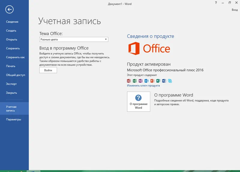
Task: Go to Печать in the sidebar
Action: click(x=10, y=66)
